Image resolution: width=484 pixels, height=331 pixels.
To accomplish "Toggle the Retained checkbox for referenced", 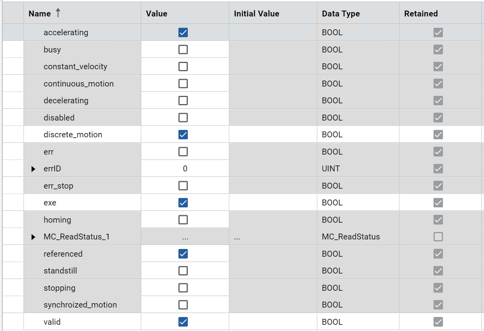I will (x=438, y=254).
